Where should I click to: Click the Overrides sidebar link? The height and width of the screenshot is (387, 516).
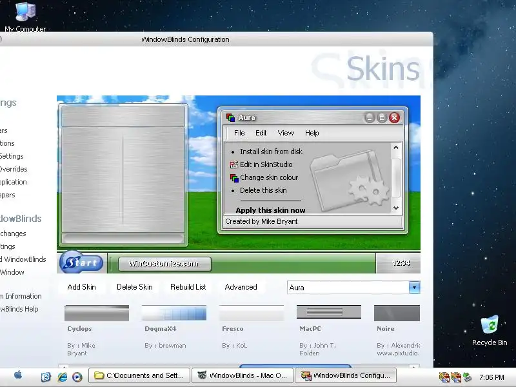pyautogui.click(x=14, y=169)
